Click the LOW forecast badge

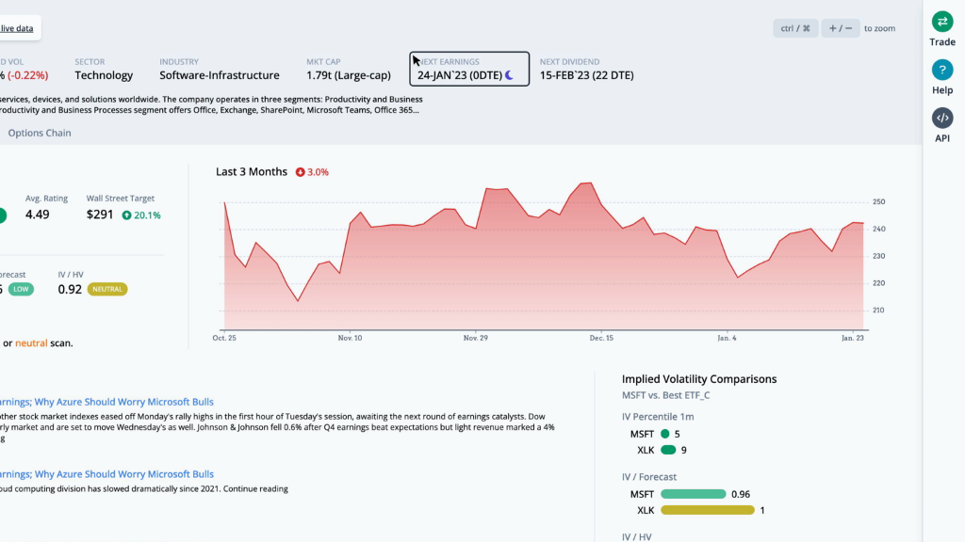(x=21, y=289)
